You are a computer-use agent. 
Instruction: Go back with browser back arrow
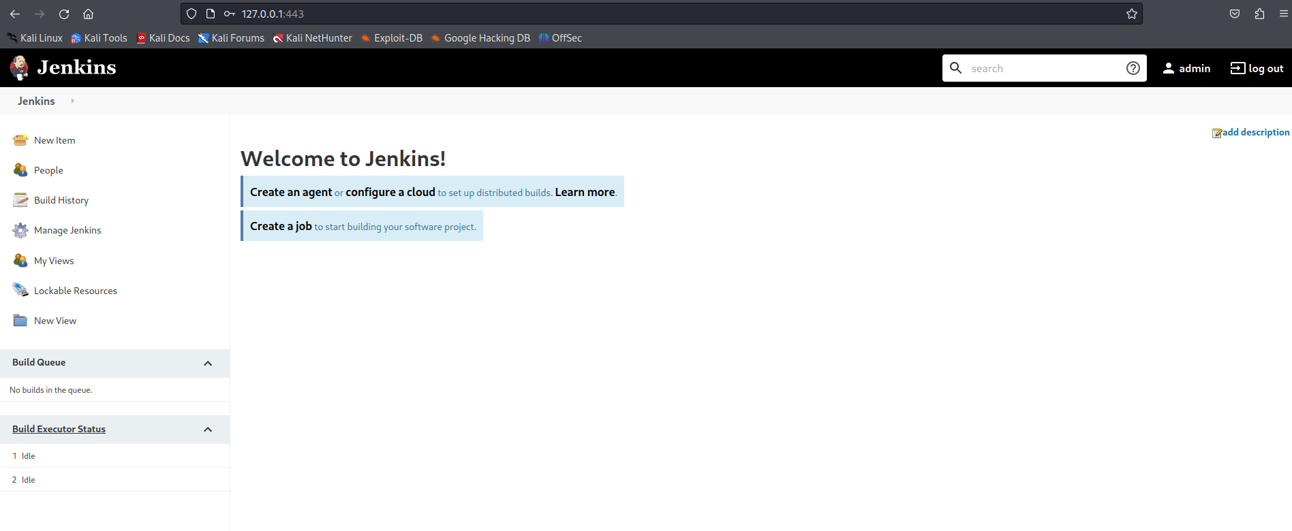point(15,14)
